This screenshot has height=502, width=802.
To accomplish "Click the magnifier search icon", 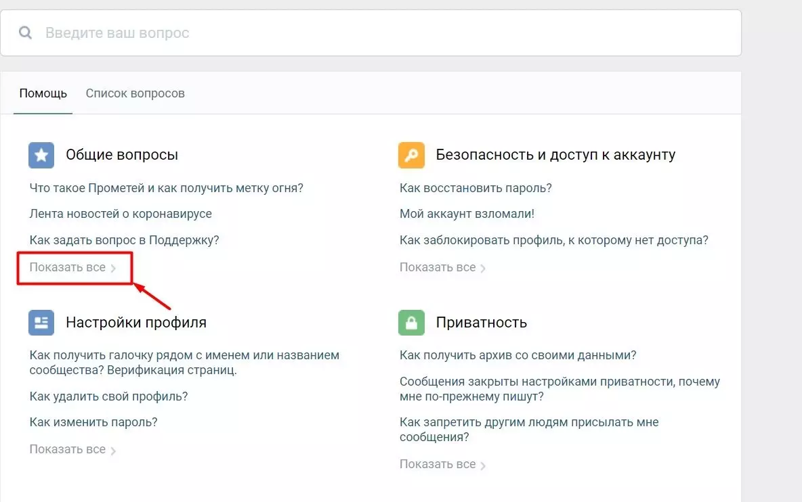I will click(25, 33).
